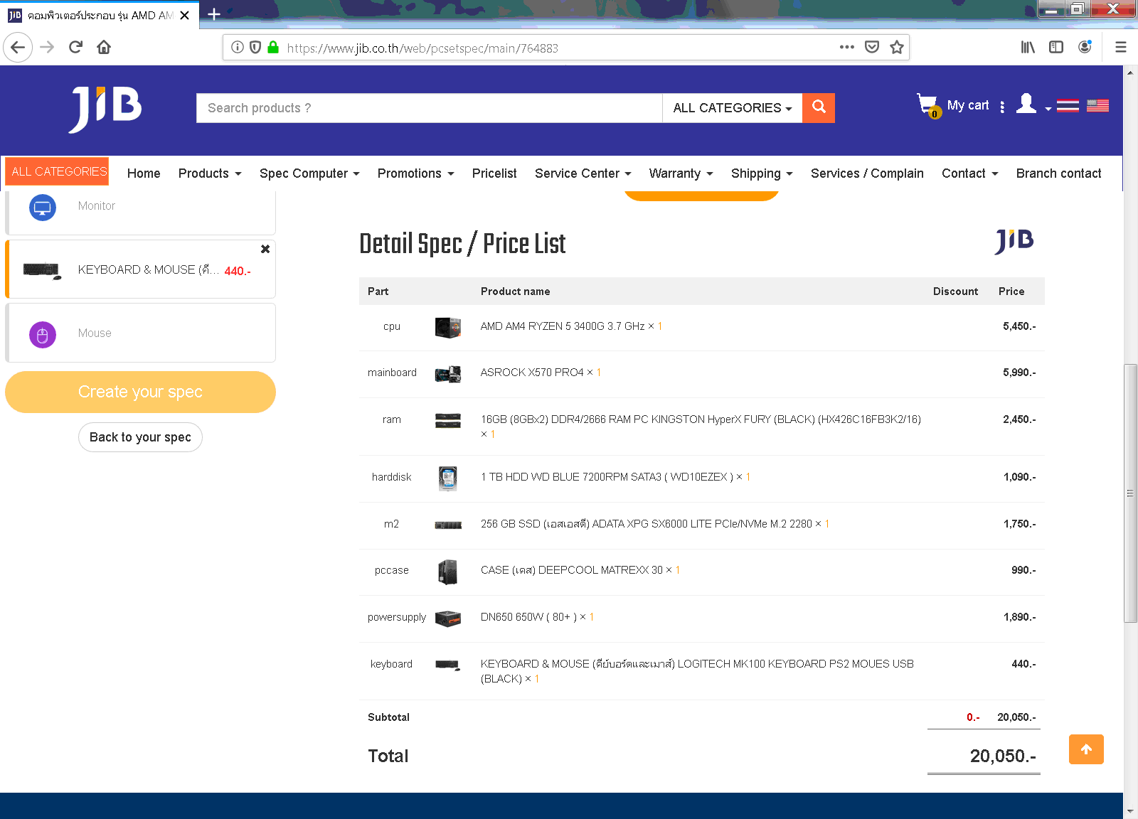This screenshot has height=819, width=1138.
Task: Click the green padlock security icon
Action: coord(273,48)
